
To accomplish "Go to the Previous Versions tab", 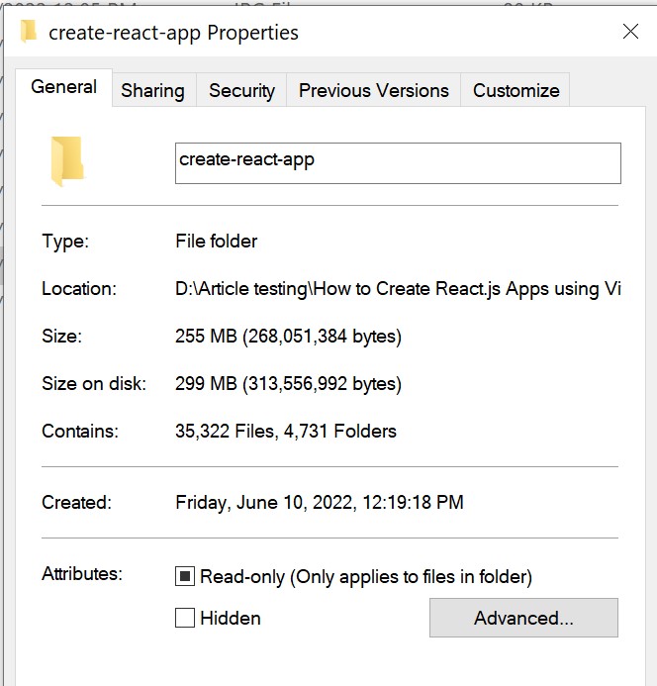I will (x=374, y=90).
